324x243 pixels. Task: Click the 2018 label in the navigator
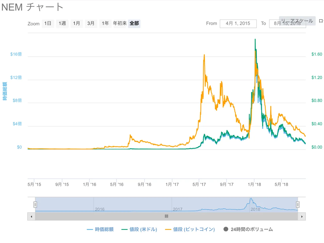click(255, 209)
